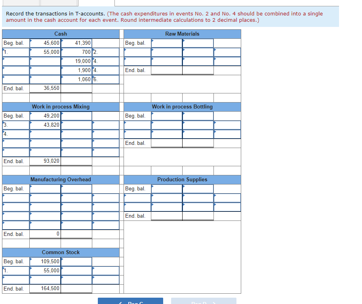Click the blue triangle marker in Cash beginning balance cell
Viewport: 362px width, 304px height.
click(x=31, y=41)
